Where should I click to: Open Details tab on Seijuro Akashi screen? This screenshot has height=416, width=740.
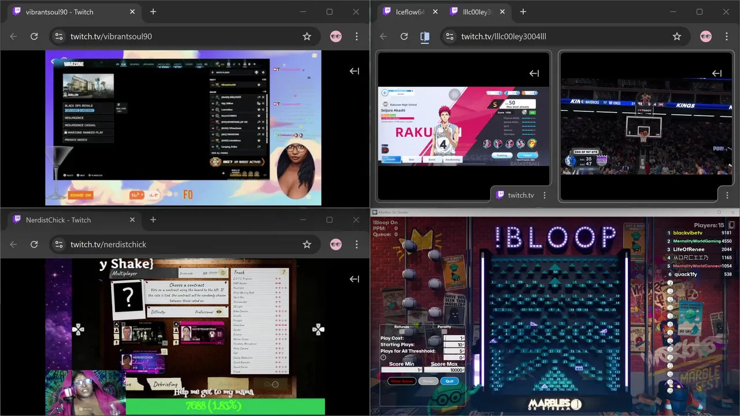(x=391, y=159)
